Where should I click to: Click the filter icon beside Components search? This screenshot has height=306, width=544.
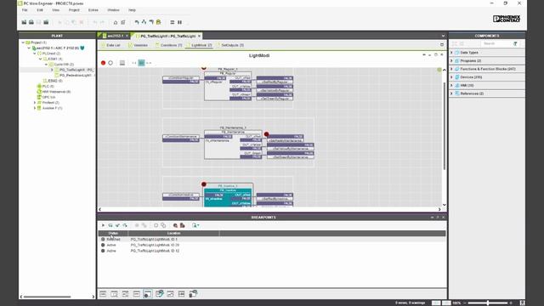[516, 43]
